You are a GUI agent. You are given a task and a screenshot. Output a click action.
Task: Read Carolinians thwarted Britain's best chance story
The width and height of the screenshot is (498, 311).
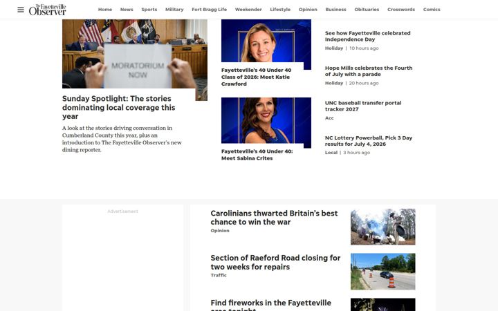(x=274, y=218)
